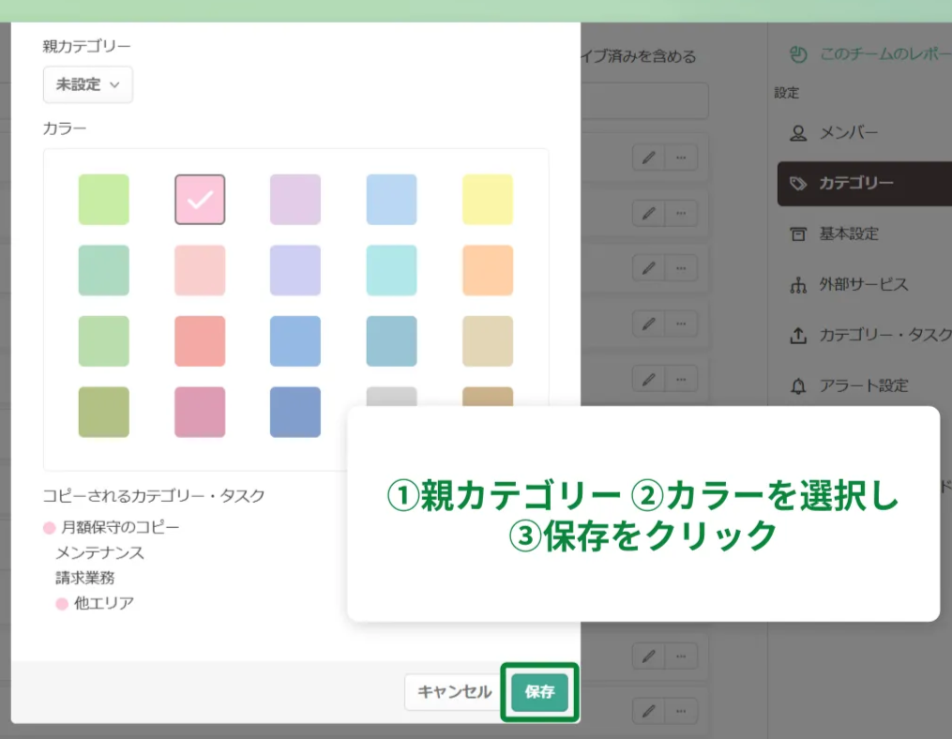Screen dimensions: 952x739
Task: Check the pink color swatch
Action: coord(199,199)
